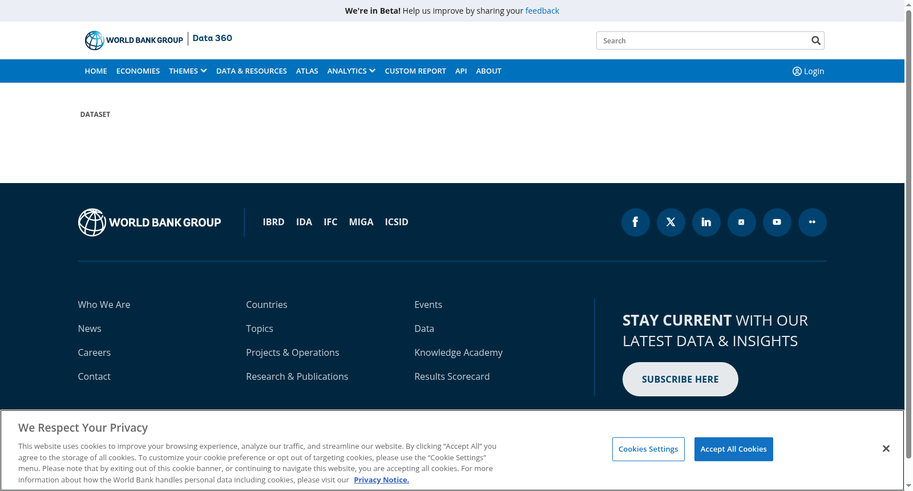This screenshot has width=913, height=491.
Task: Click the beta feedback link
Action: pyautogui.click(x=542, y=11)
